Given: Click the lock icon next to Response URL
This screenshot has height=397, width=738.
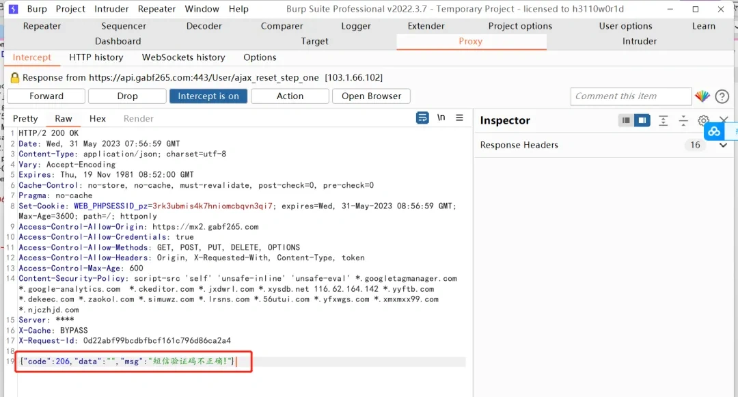Looking at the screenshot, I should (14, 78).
